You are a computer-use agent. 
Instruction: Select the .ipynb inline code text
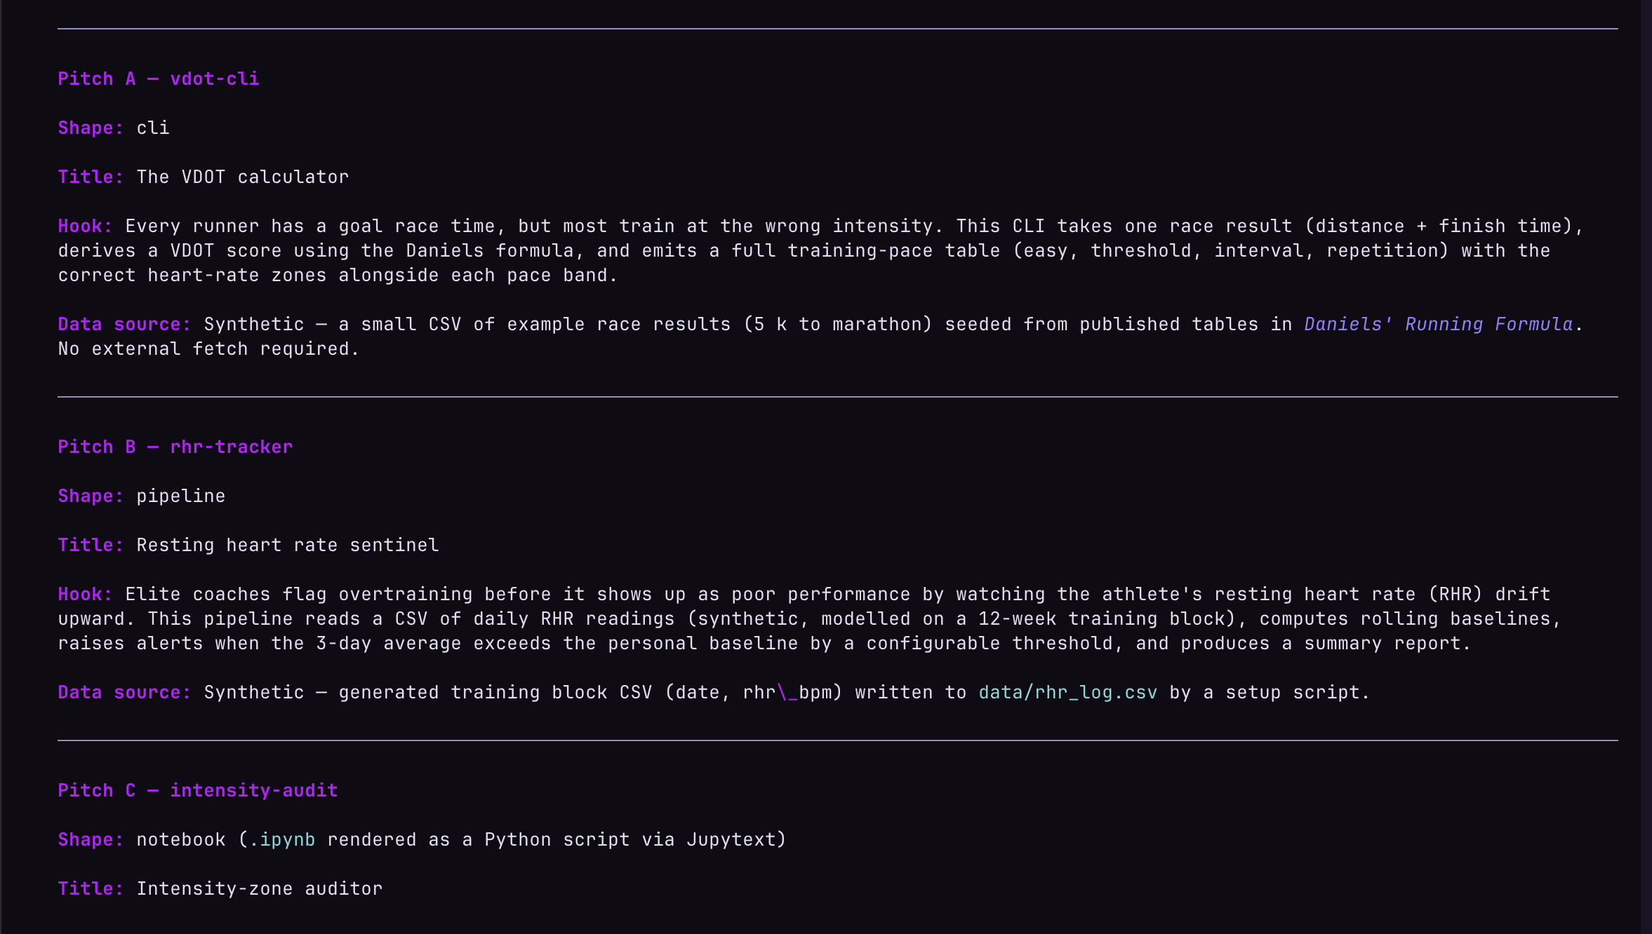coord(282,839)
